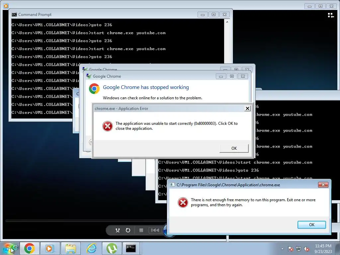Screen dimensions: 340x255
Task: Click the Switch to Library icon
Action: tap(331, 15)
